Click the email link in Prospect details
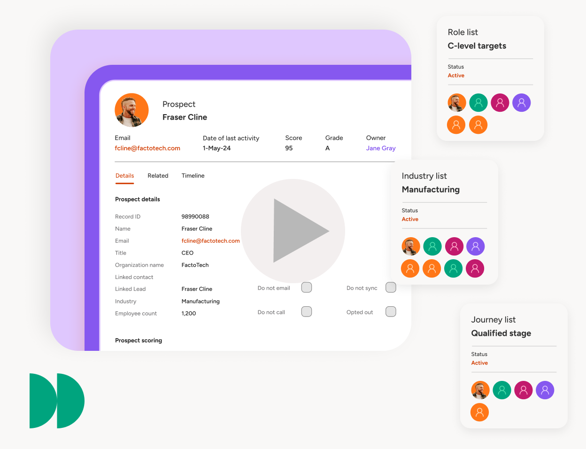 pyautogui.click(x=210, y=241)
